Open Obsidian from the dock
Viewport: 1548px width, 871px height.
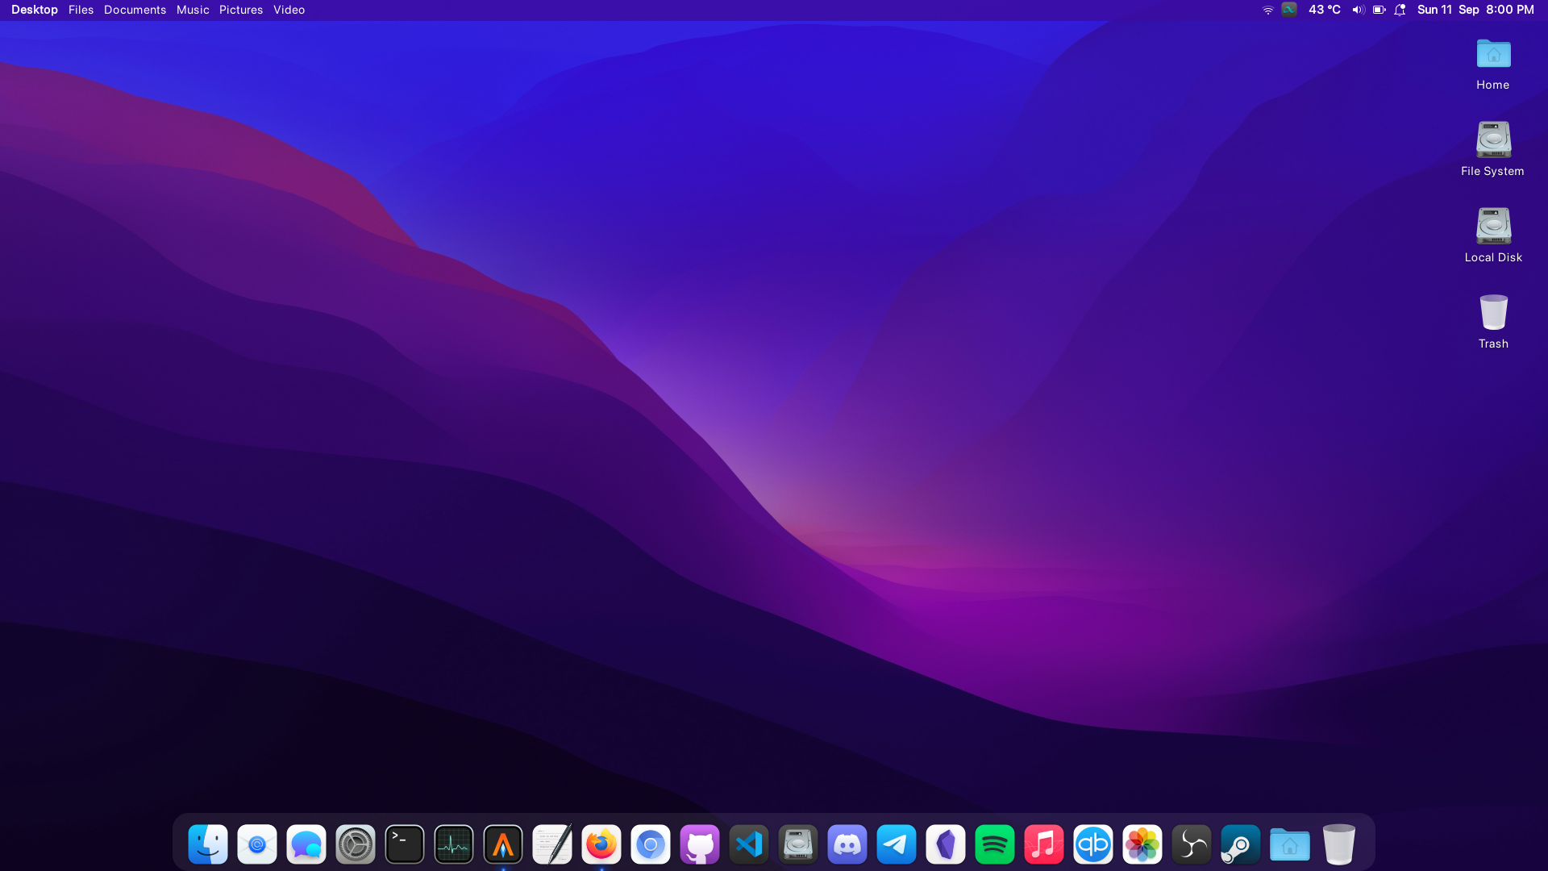(x=946, y=844)
